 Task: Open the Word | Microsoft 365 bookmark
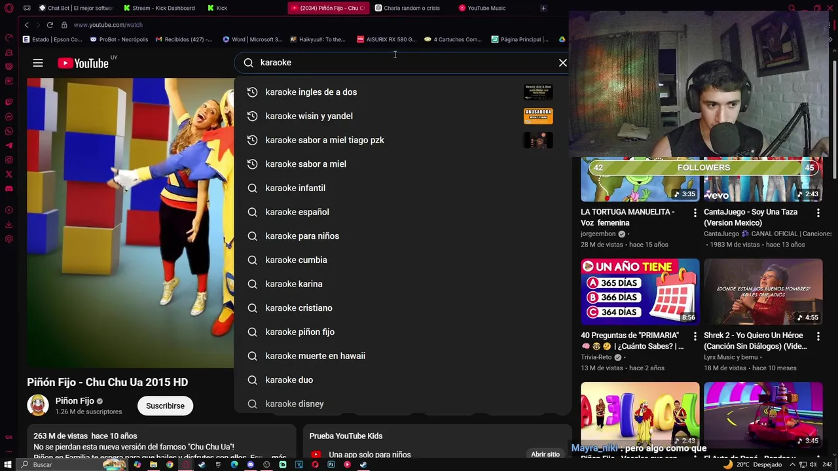(253, 39)
